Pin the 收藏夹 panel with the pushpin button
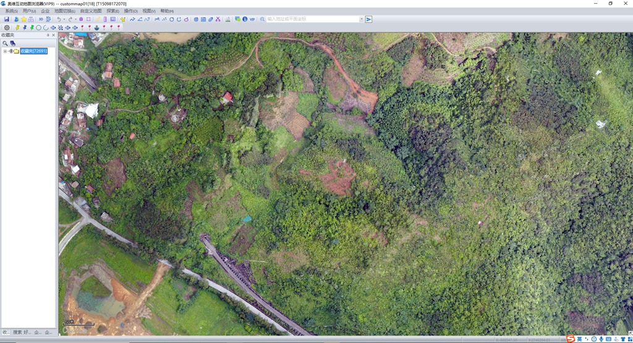 48,35
